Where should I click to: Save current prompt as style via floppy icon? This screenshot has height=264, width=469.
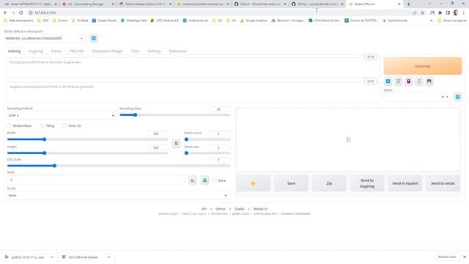[429, 81]
